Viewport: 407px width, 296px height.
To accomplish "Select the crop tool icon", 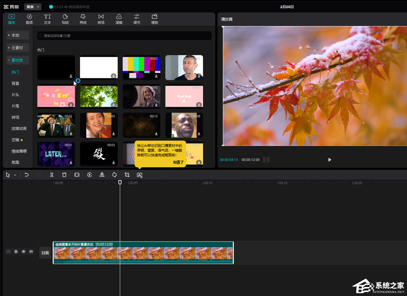I will [x=127, y=175].
